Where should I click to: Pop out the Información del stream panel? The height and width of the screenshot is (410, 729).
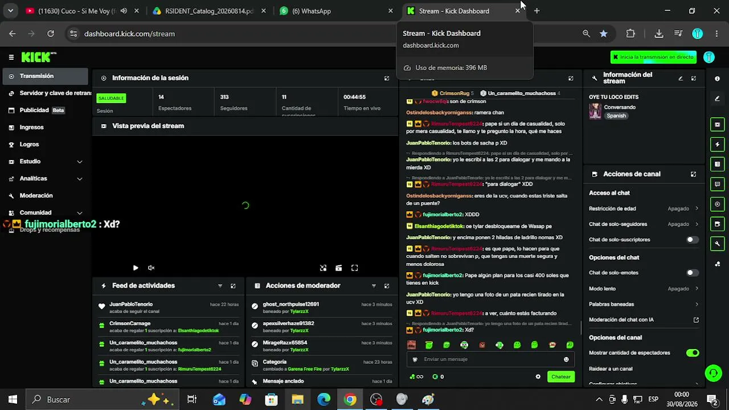(x=694, y=78)
